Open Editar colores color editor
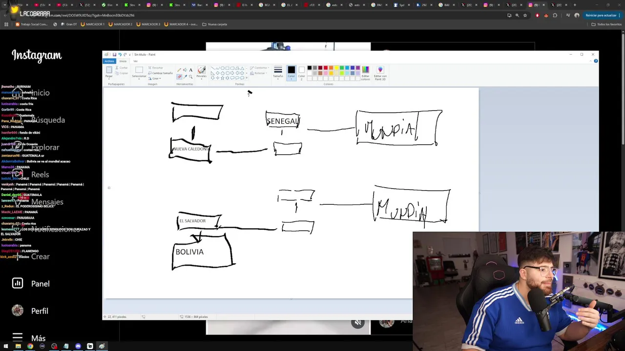The image size is (625, 351). tap(365, 73)
